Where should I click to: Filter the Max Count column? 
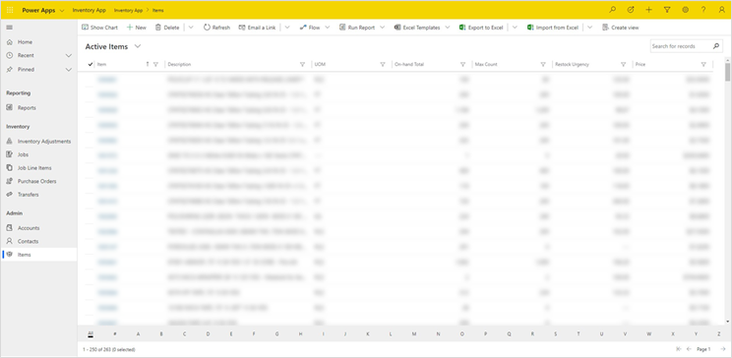click(543, 64)
